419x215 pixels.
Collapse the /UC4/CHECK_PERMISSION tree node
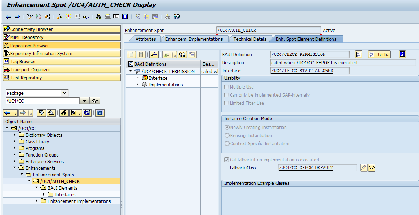[x=130, y=71]
